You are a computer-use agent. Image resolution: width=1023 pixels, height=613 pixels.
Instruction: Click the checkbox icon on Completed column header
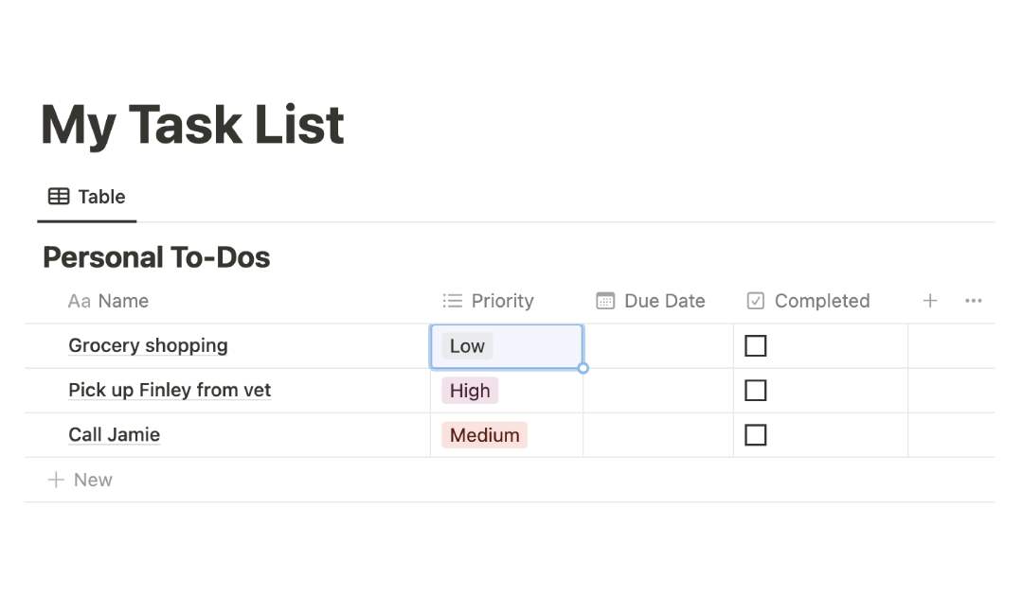(x=755, y=301)
